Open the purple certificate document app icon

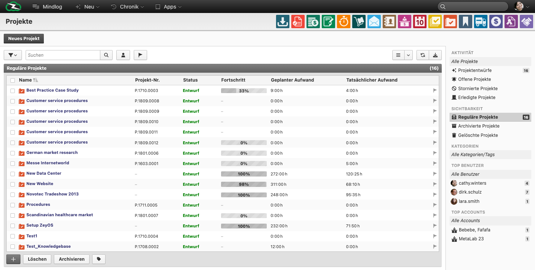[x=511, y=22]
